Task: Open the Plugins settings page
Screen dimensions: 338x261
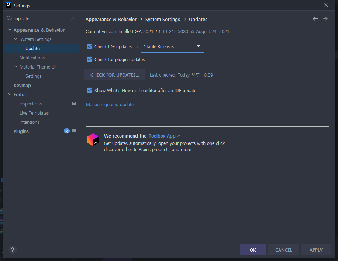Action: pos(21,131)
